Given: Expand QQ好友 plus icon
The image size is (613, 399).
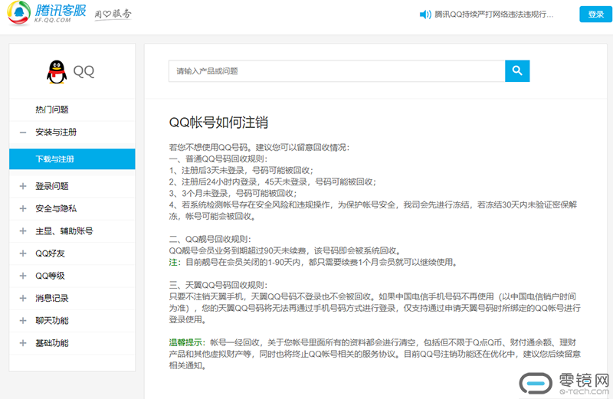Looking at the screenshot, I should (23, 253).
